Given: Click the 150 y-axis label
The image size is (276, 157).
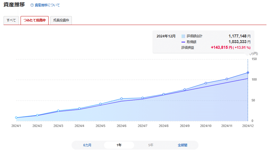Looking at the screenshot, I should (x=254, y=59).
